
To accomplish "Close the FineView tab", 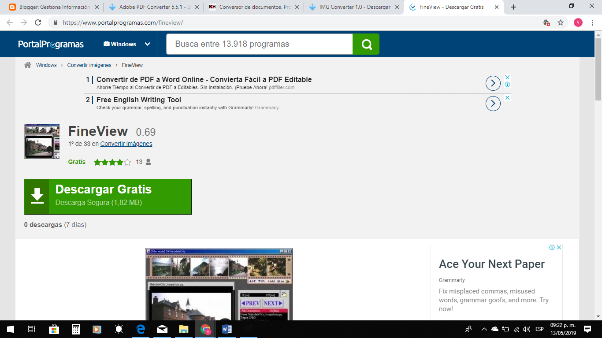I will pos(497,7).
